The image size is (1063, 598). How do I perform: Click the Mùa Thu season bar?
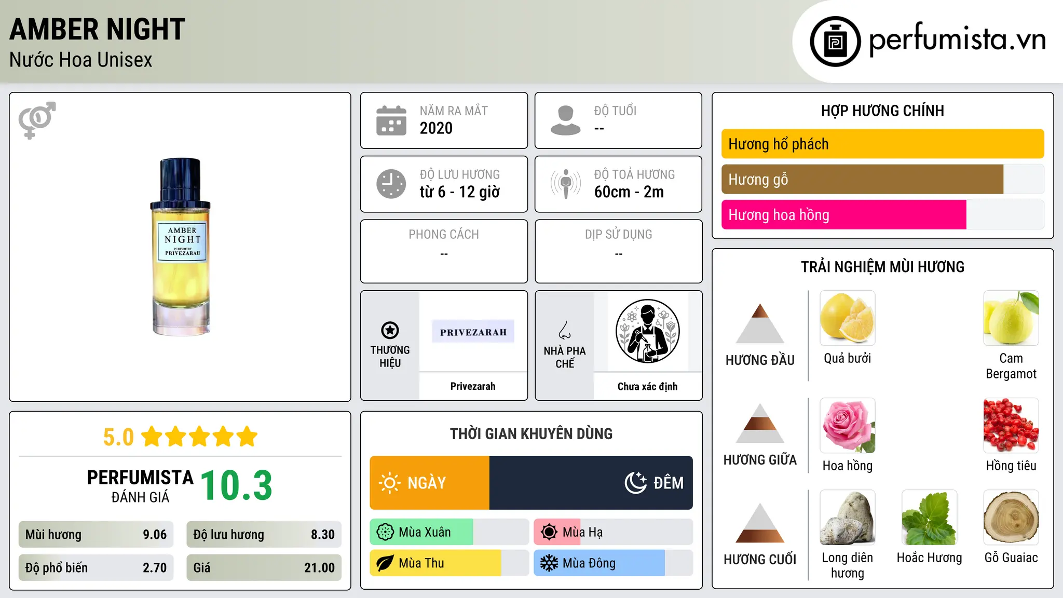[449, 563]
